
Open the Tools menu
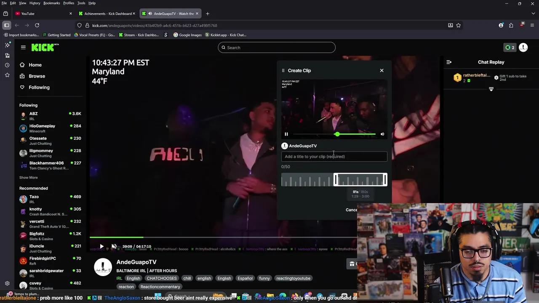(x=81, y=3)
